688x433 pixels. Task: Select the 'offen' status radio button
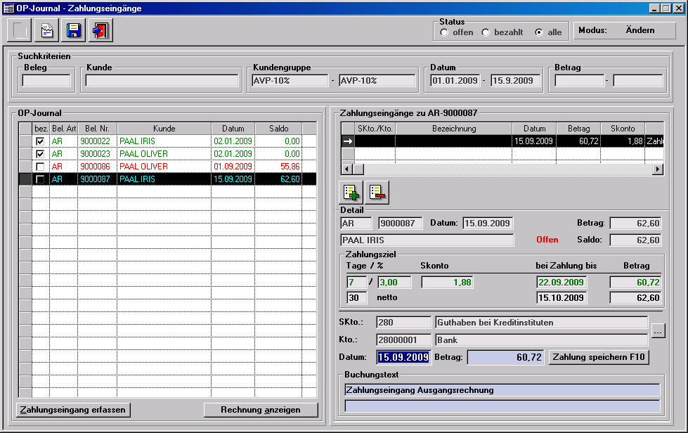coord(444,32)
